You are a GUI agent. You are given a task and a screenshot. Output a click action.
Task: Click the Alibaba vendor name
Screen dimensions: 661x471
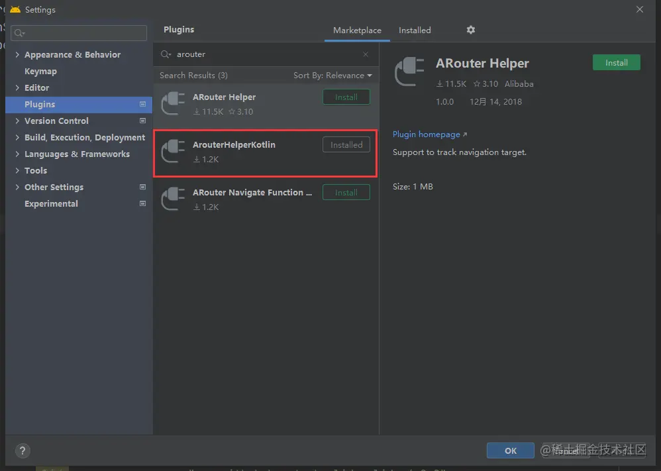pos(519,84)
